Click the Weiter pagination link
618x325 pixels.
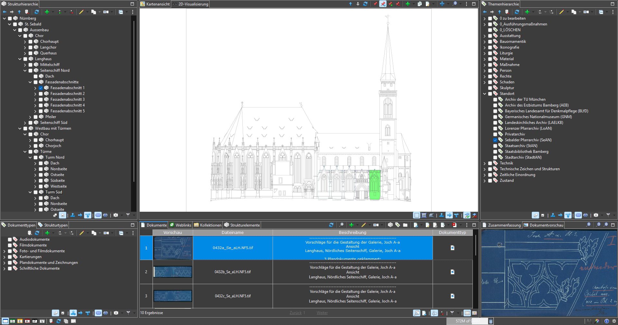point(322,313)
